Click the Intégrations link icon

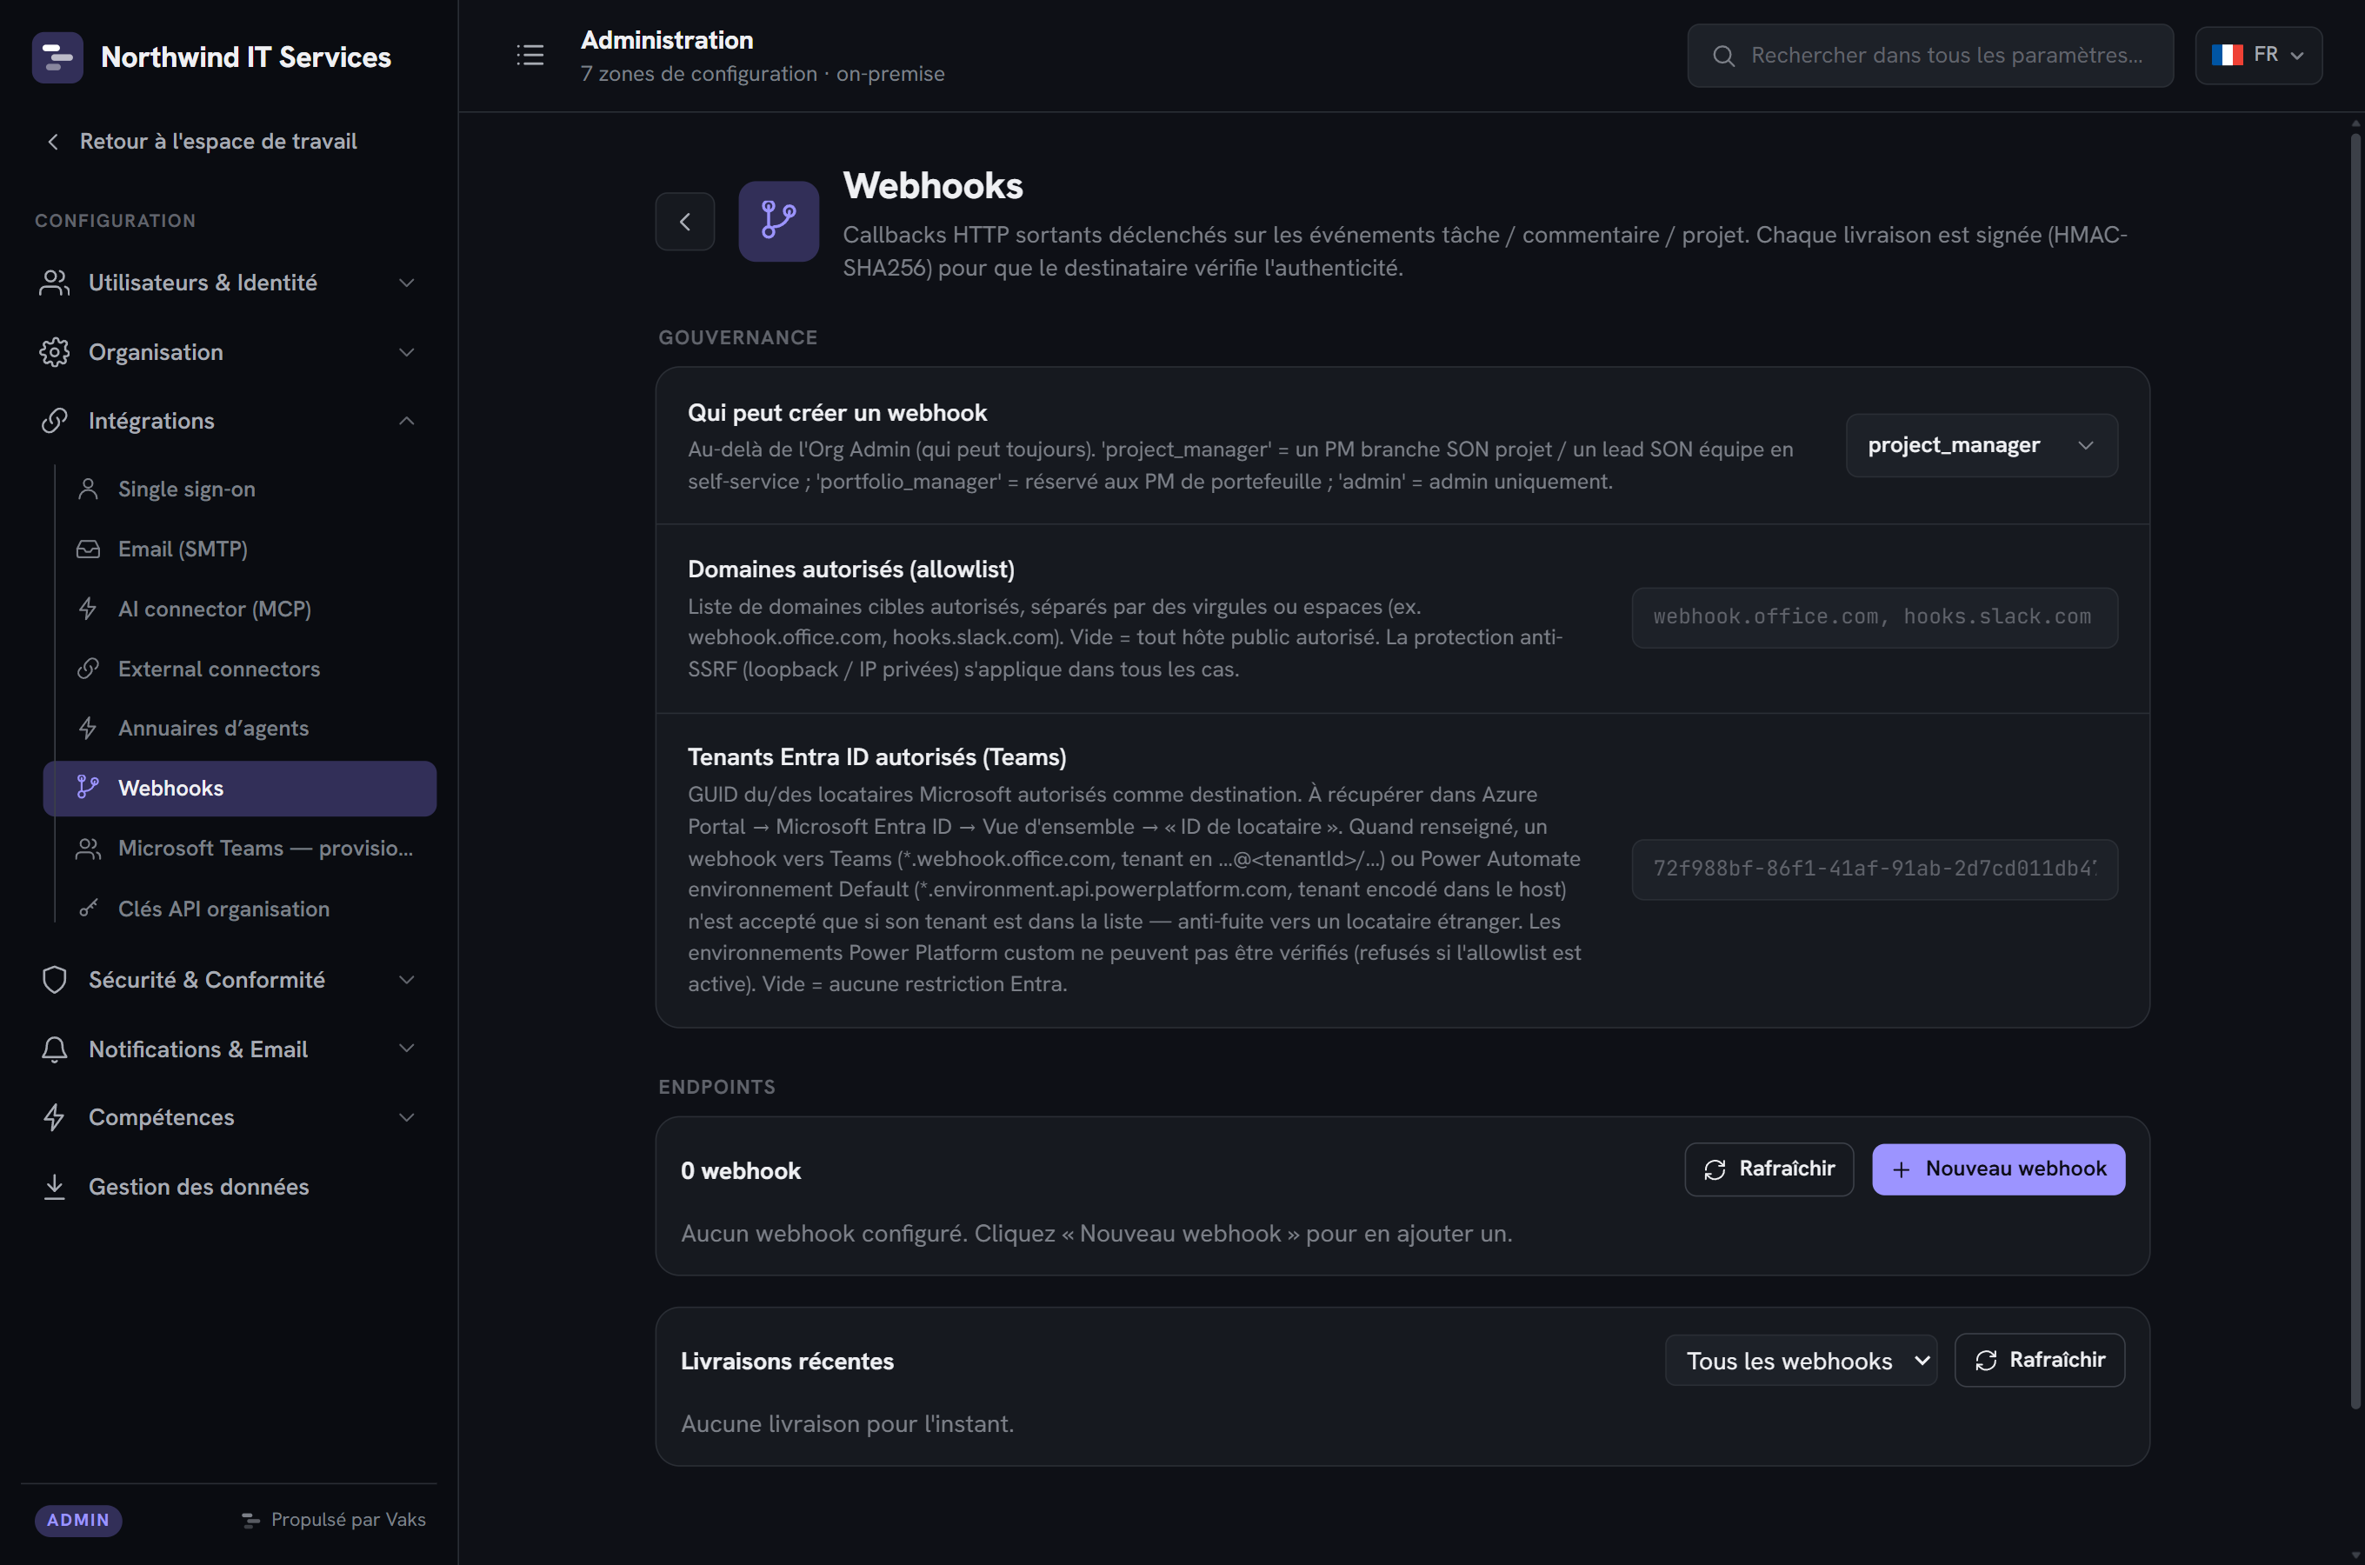55,421
